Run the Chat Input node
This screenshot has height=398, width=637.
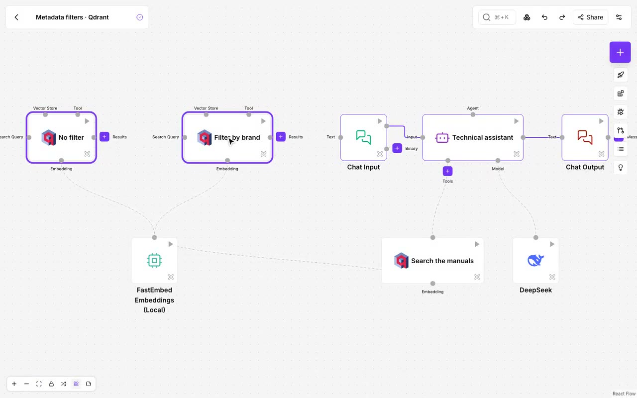point(380,121)
